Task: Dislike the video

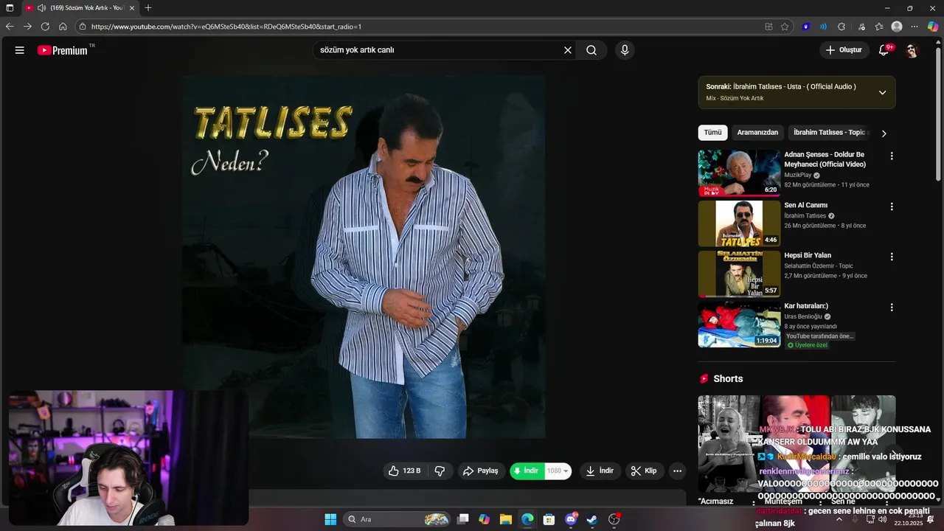Action: (x=440, y=471)
